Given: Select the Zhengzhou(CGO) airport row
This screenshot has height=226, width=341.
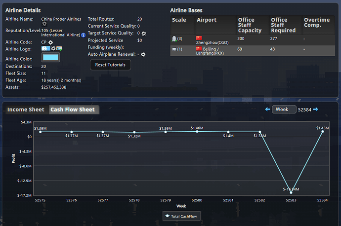Looking at the screenshot, I should [253, 40].
